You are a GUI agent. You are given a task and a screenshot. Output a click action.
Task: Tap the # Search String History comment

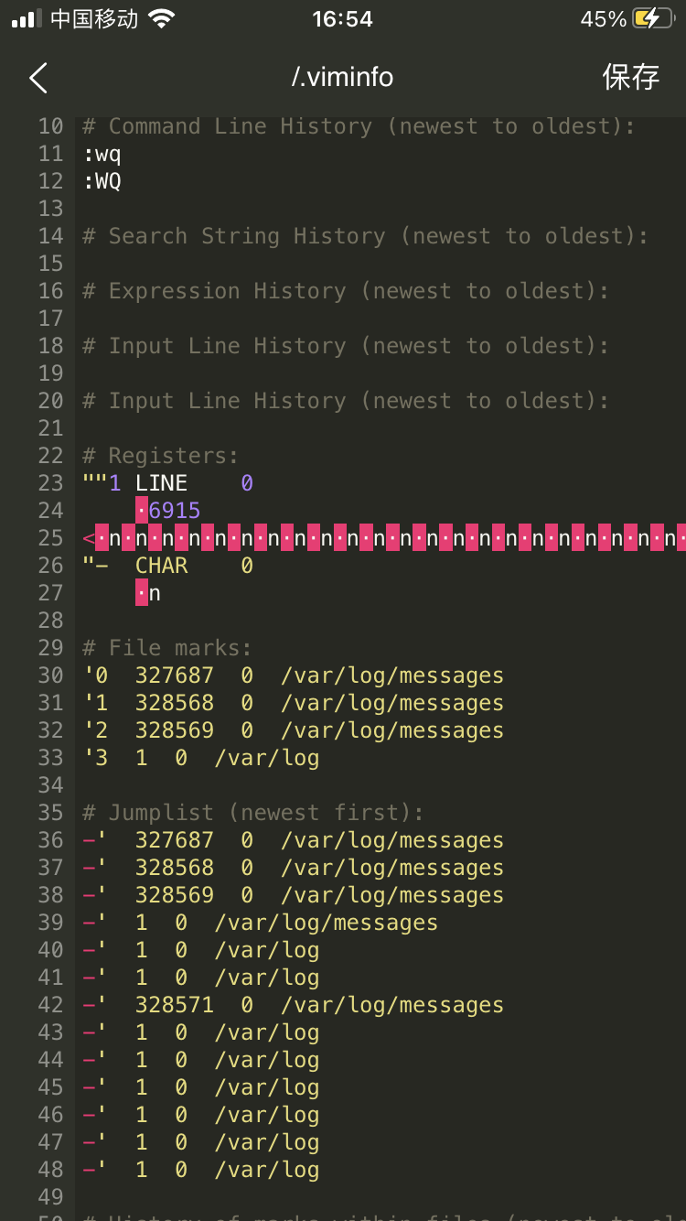[365, 236]
